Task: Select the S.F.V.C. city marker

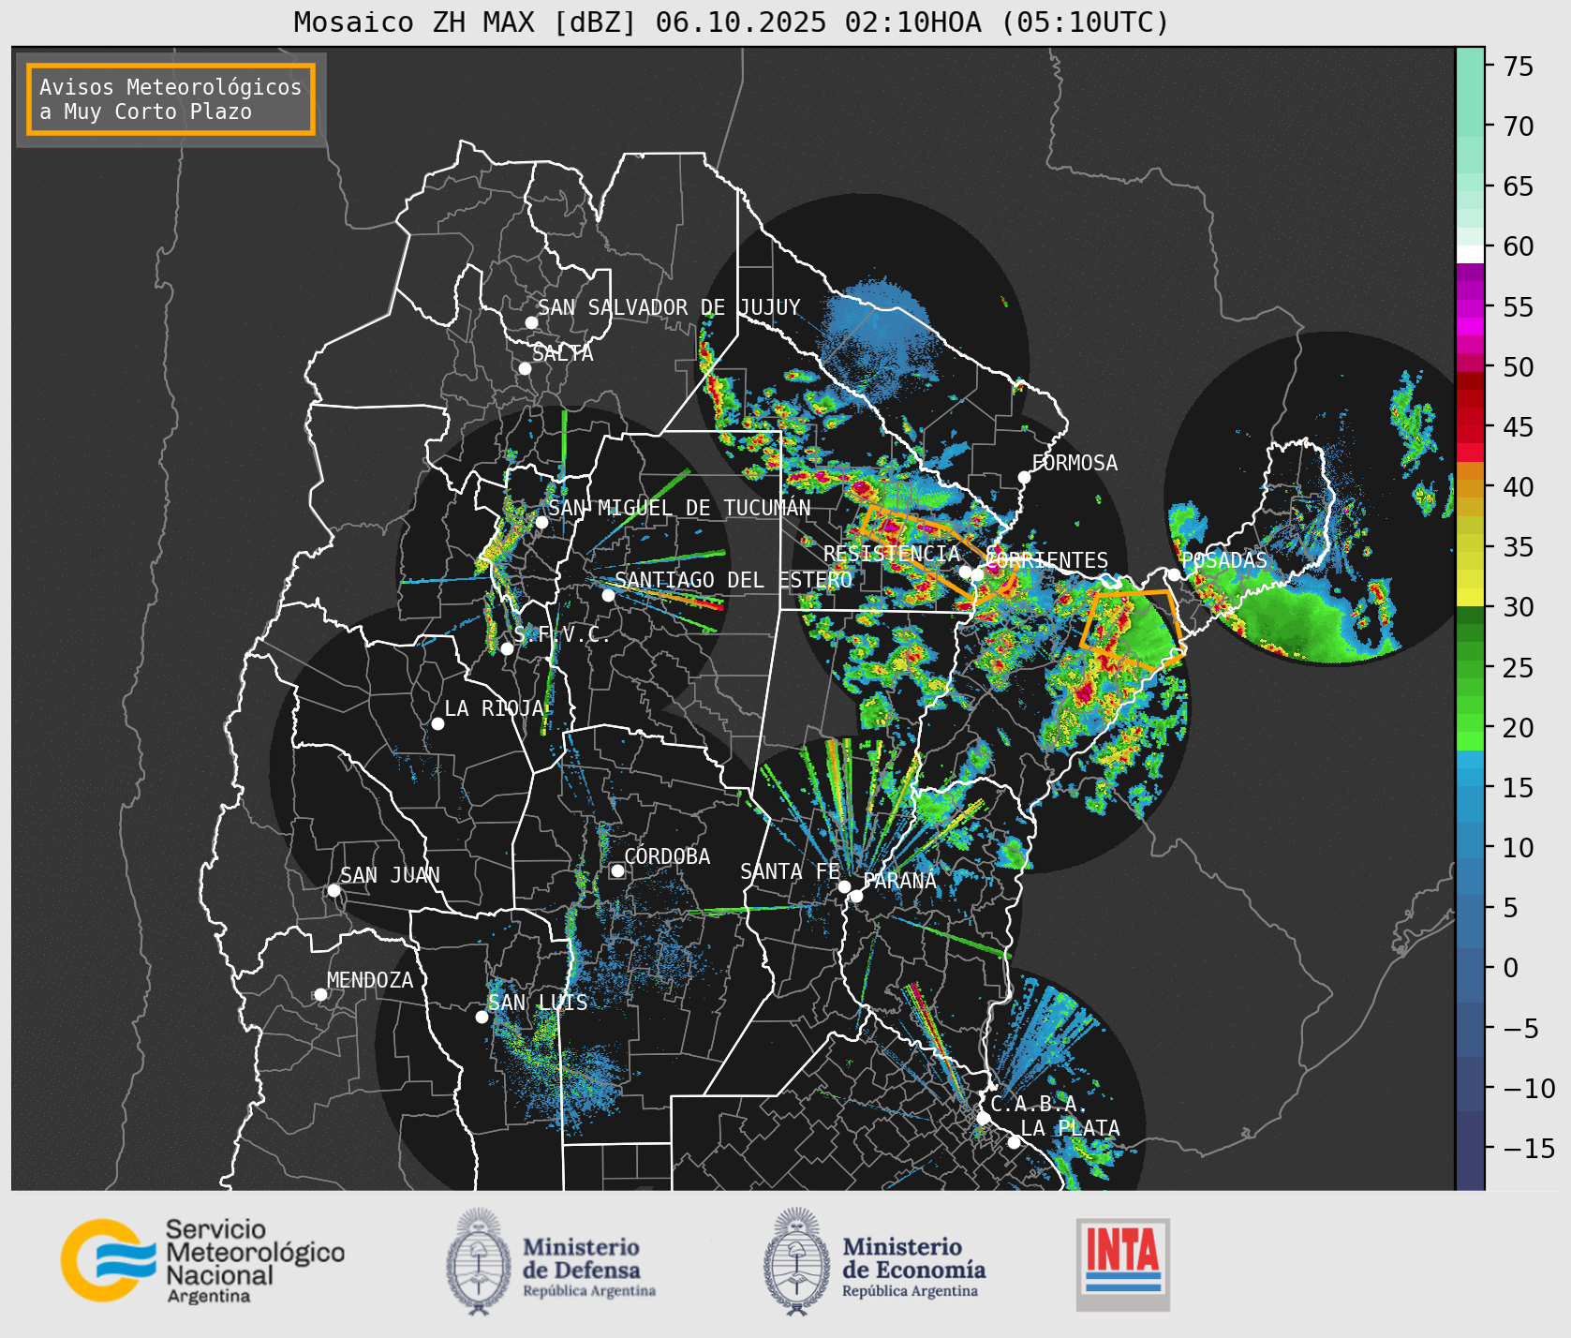Action: click(x=507, y=648)
